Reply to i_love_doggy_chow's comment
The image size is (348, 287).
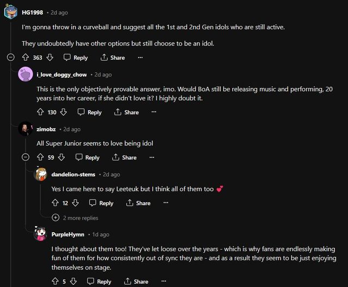click(x=90, y=112)
